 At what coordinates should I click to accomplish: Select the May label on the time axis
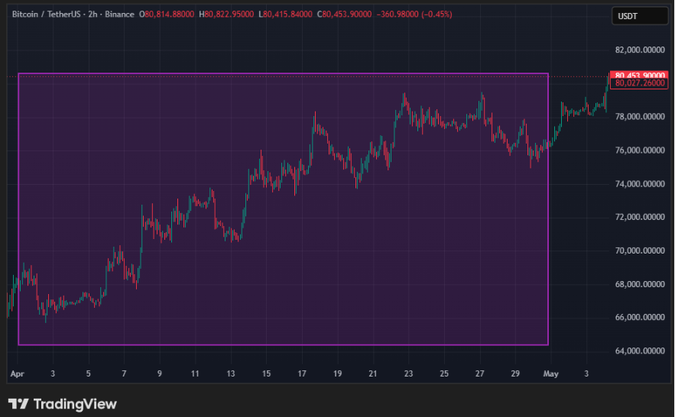coord(550,373)
